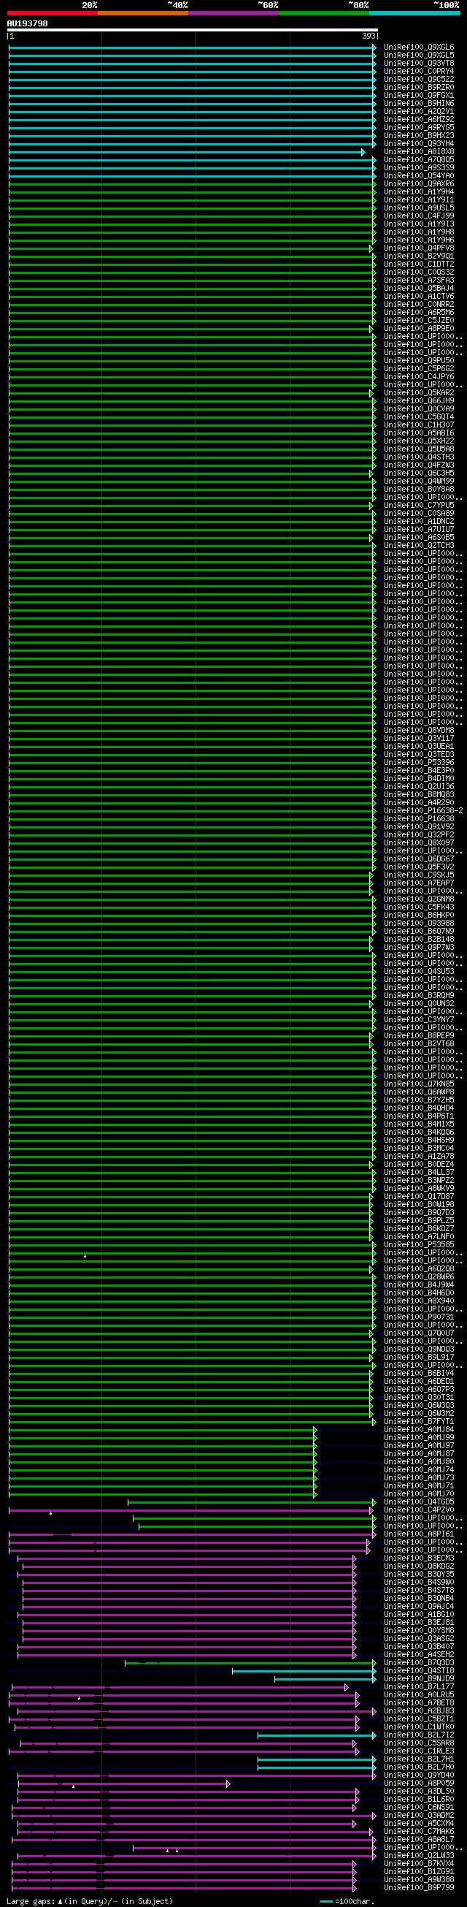Open hit UniRef100_Q9XGL6
This screenshot has width=467, height=1907.
click(419, 47)
